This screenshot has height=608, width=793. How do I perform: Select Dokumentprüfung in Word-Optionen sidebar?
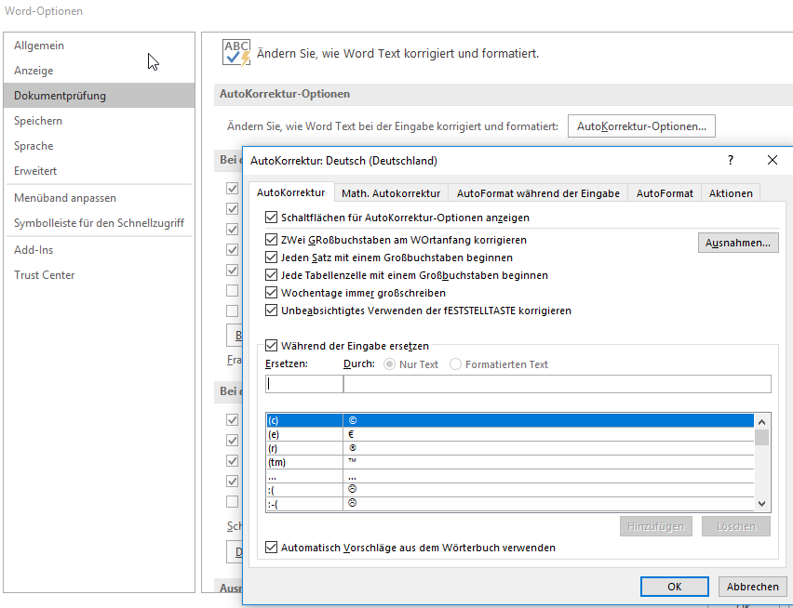[99, 96]
